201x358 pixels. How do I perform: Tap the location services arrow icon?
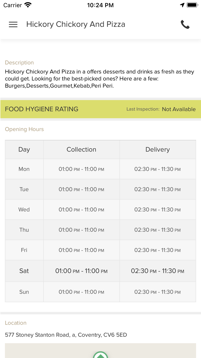(x=182, y=5)
